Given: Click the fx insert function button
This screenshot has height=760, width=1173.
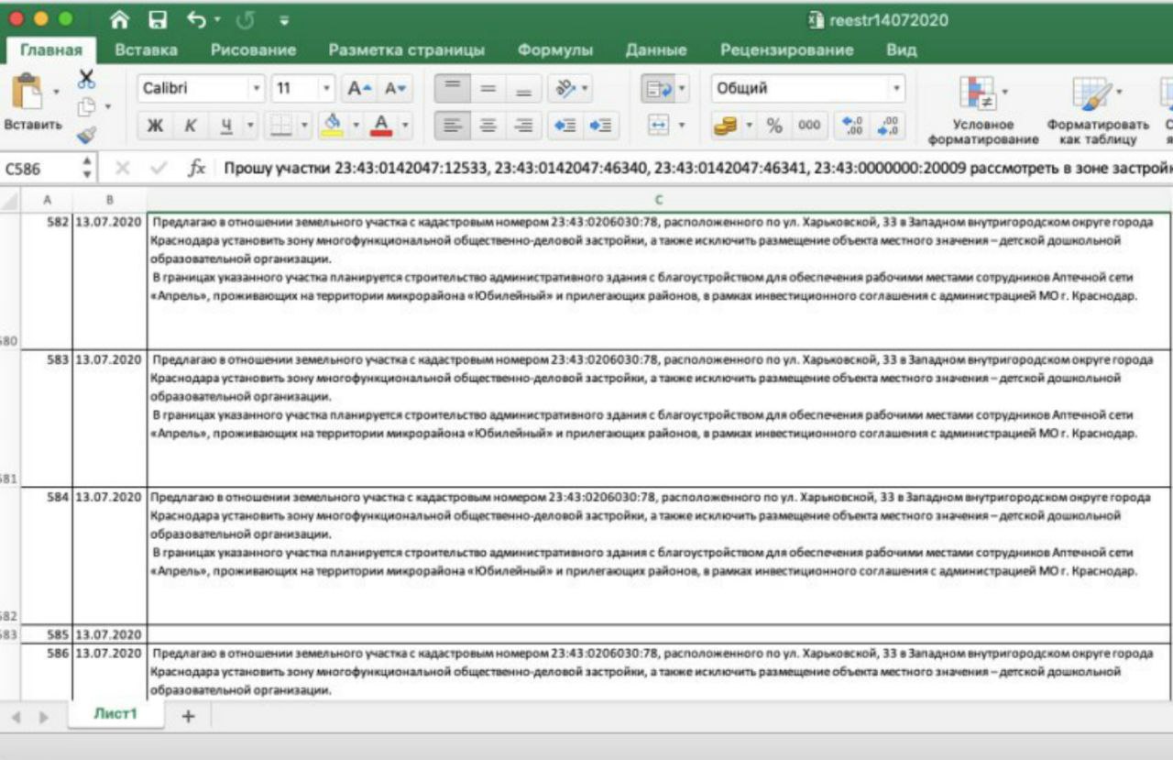Looking at the screenshot, I should 196,169.
